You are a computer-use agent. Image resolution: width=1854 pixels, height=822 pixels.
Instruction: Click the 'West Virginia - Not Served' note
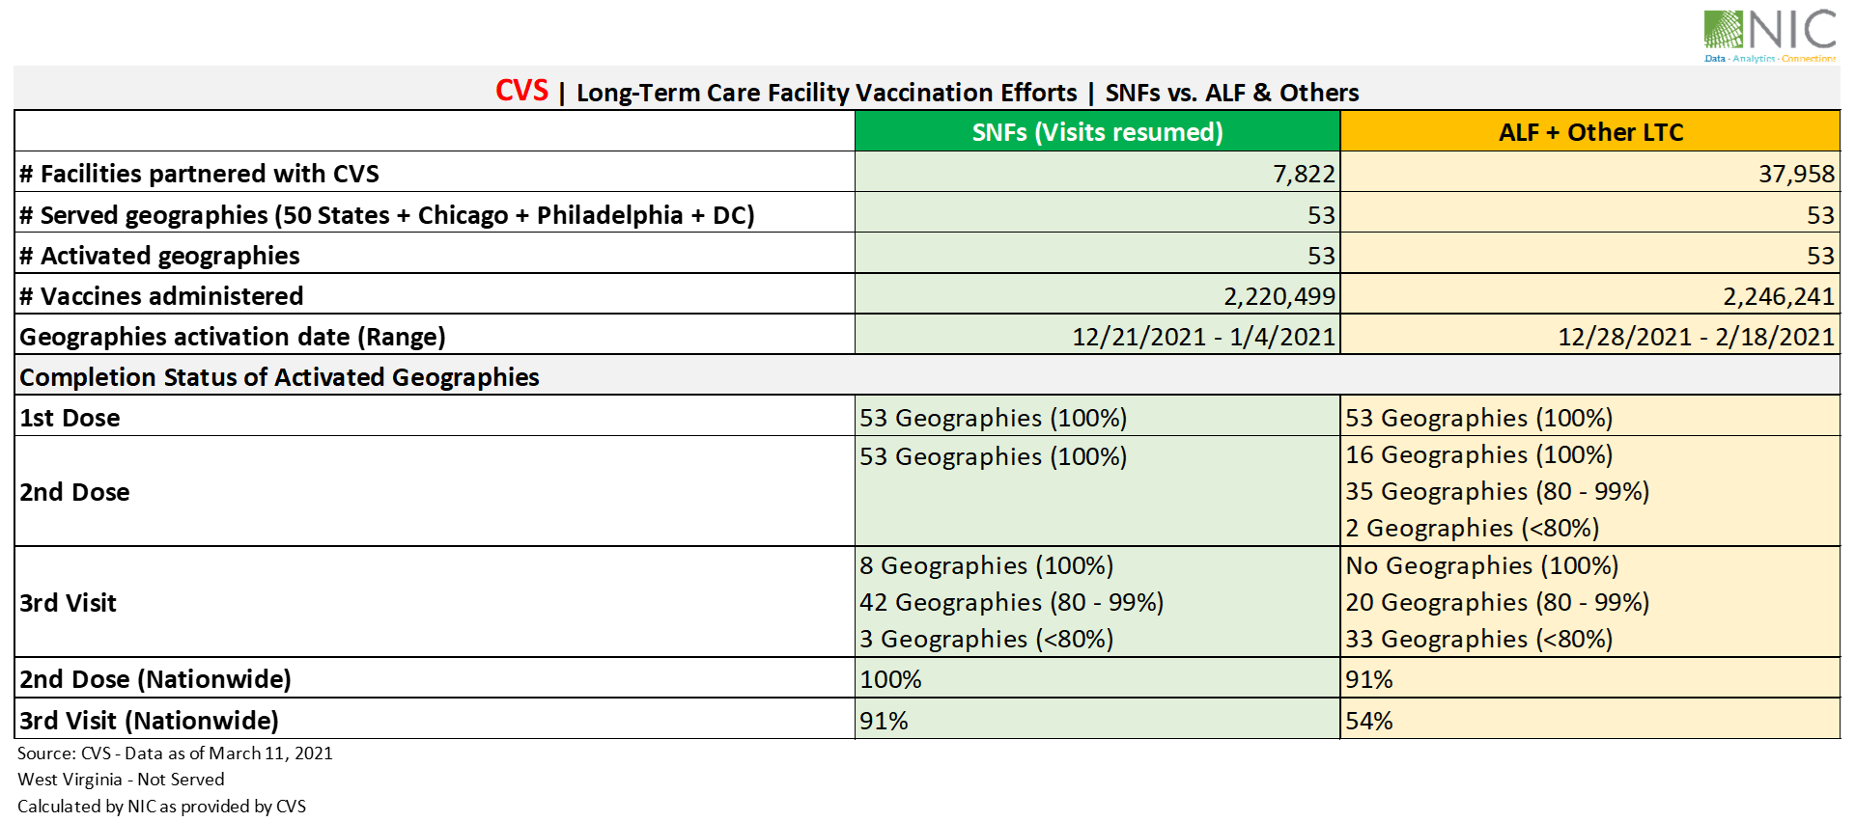click(121, 779)
